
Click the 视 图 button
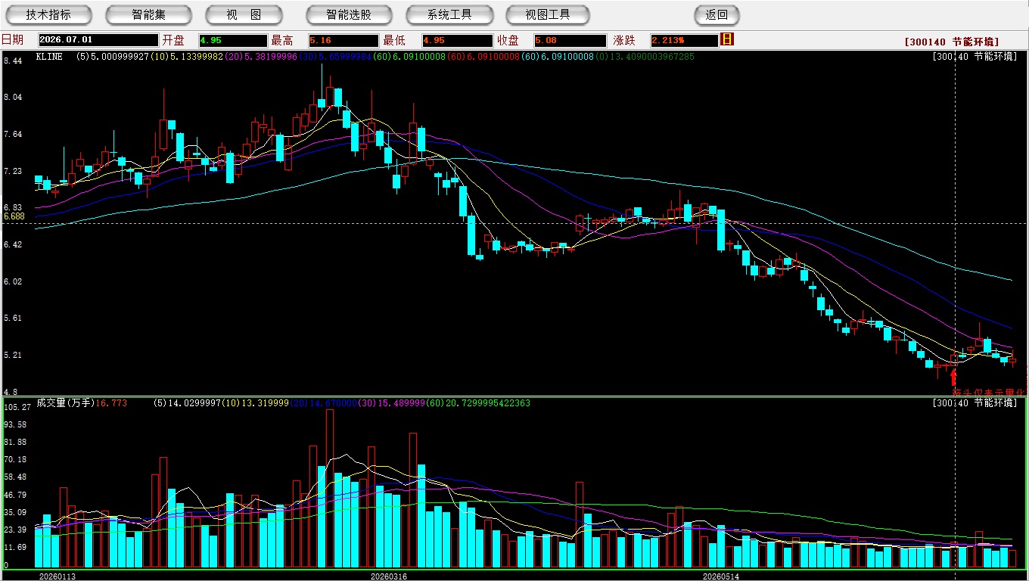pyautogui.click(x=244, y=14)
